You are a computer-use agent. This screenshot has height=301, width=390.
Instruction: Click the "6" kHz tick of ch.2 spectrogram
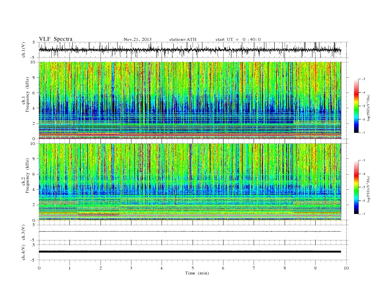coord(34,174)
